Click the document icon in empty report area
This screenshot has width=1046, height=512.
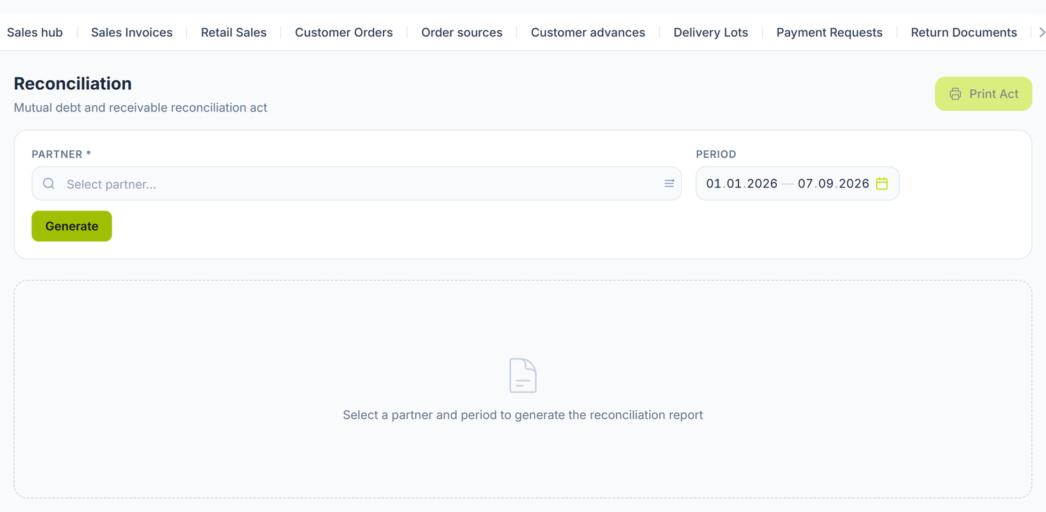click(523, 375)
